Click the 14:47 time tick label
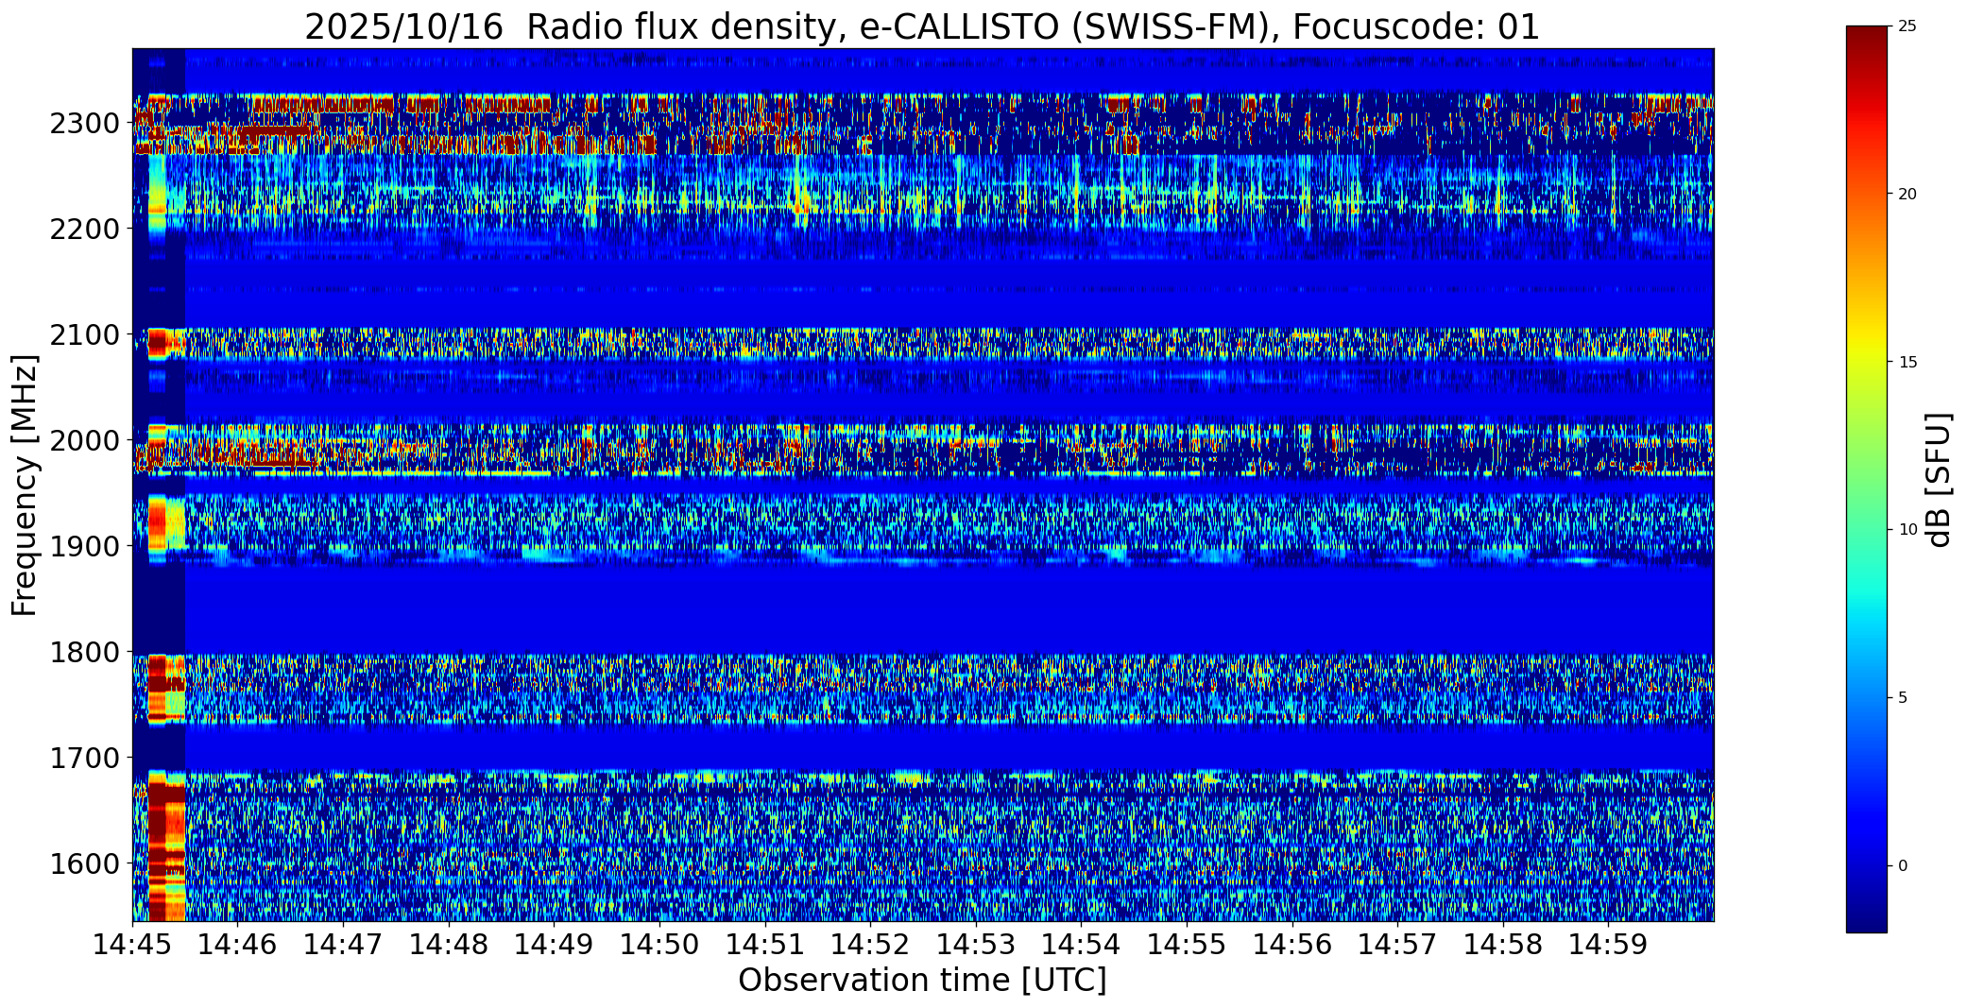Image resolution: width=1967 pixels, height=1008 pixels. tap(343, 944)
